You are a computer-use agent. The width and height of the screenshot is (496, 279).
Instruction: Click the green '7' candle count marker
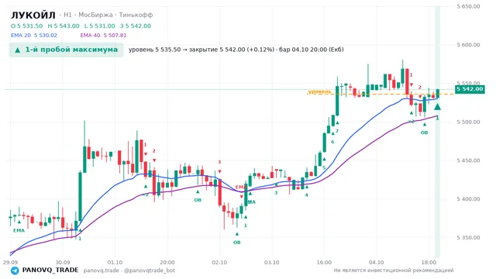coord(337,131)
